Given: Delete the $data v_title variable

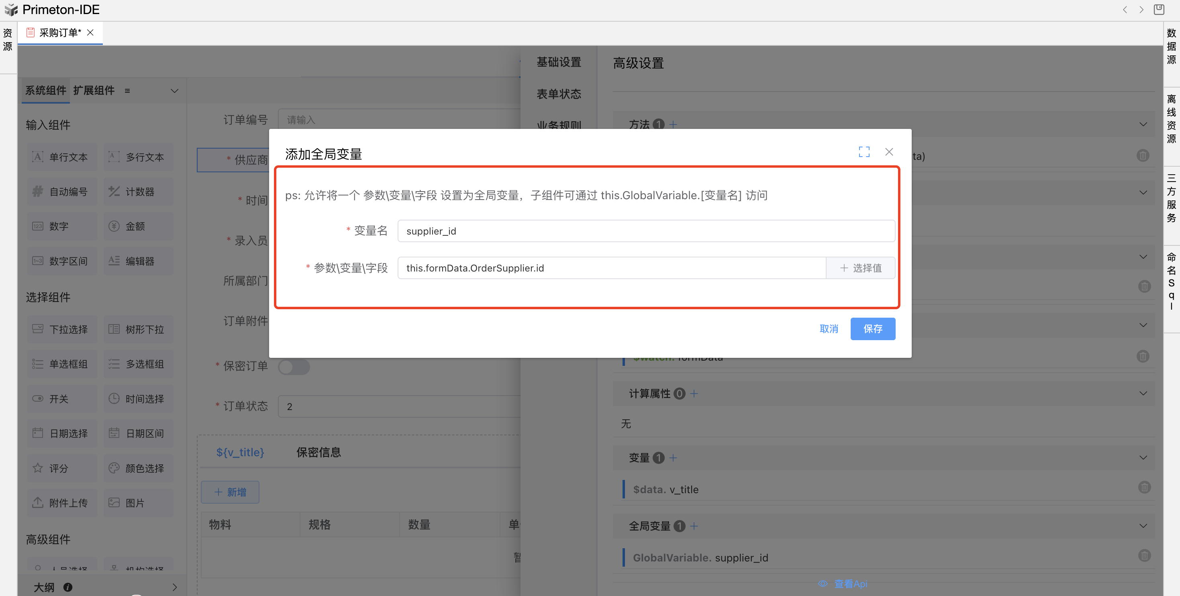Looking at the screenshot, I should 1144,488.
